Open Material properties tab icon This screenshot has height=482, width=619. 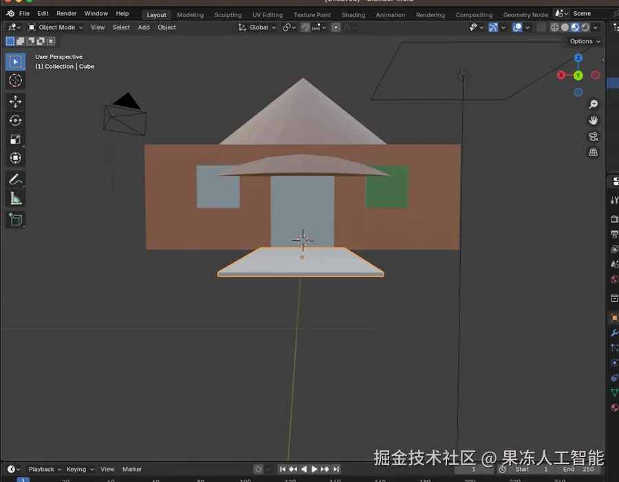click(614, 408)
